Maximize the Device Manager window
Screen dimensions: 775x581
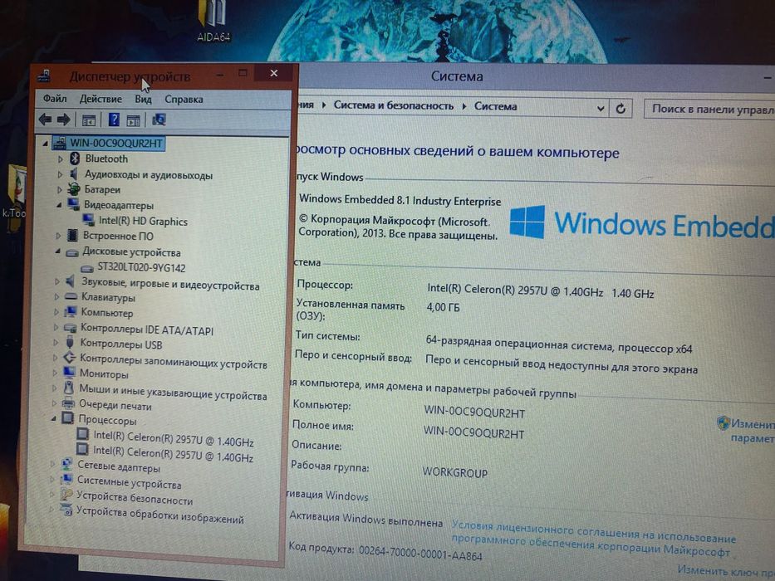[x=243, y=73]
